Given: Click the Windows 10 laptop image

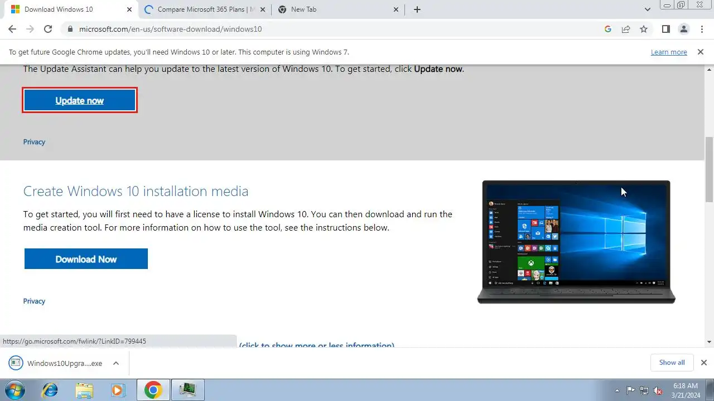Looking at the screenshot, I should (x=576, y=242).
